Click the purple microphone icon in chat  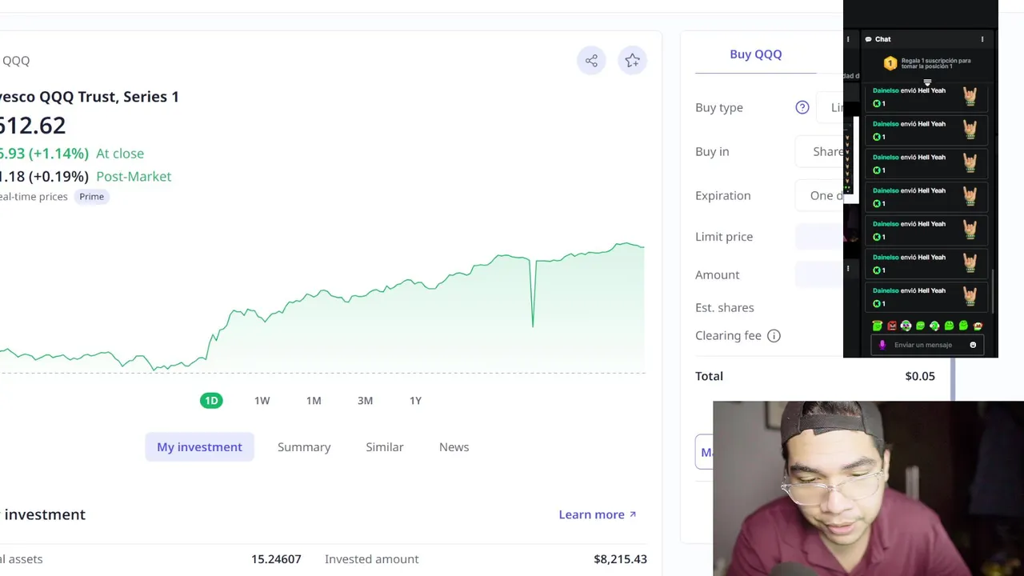[882, 345]
